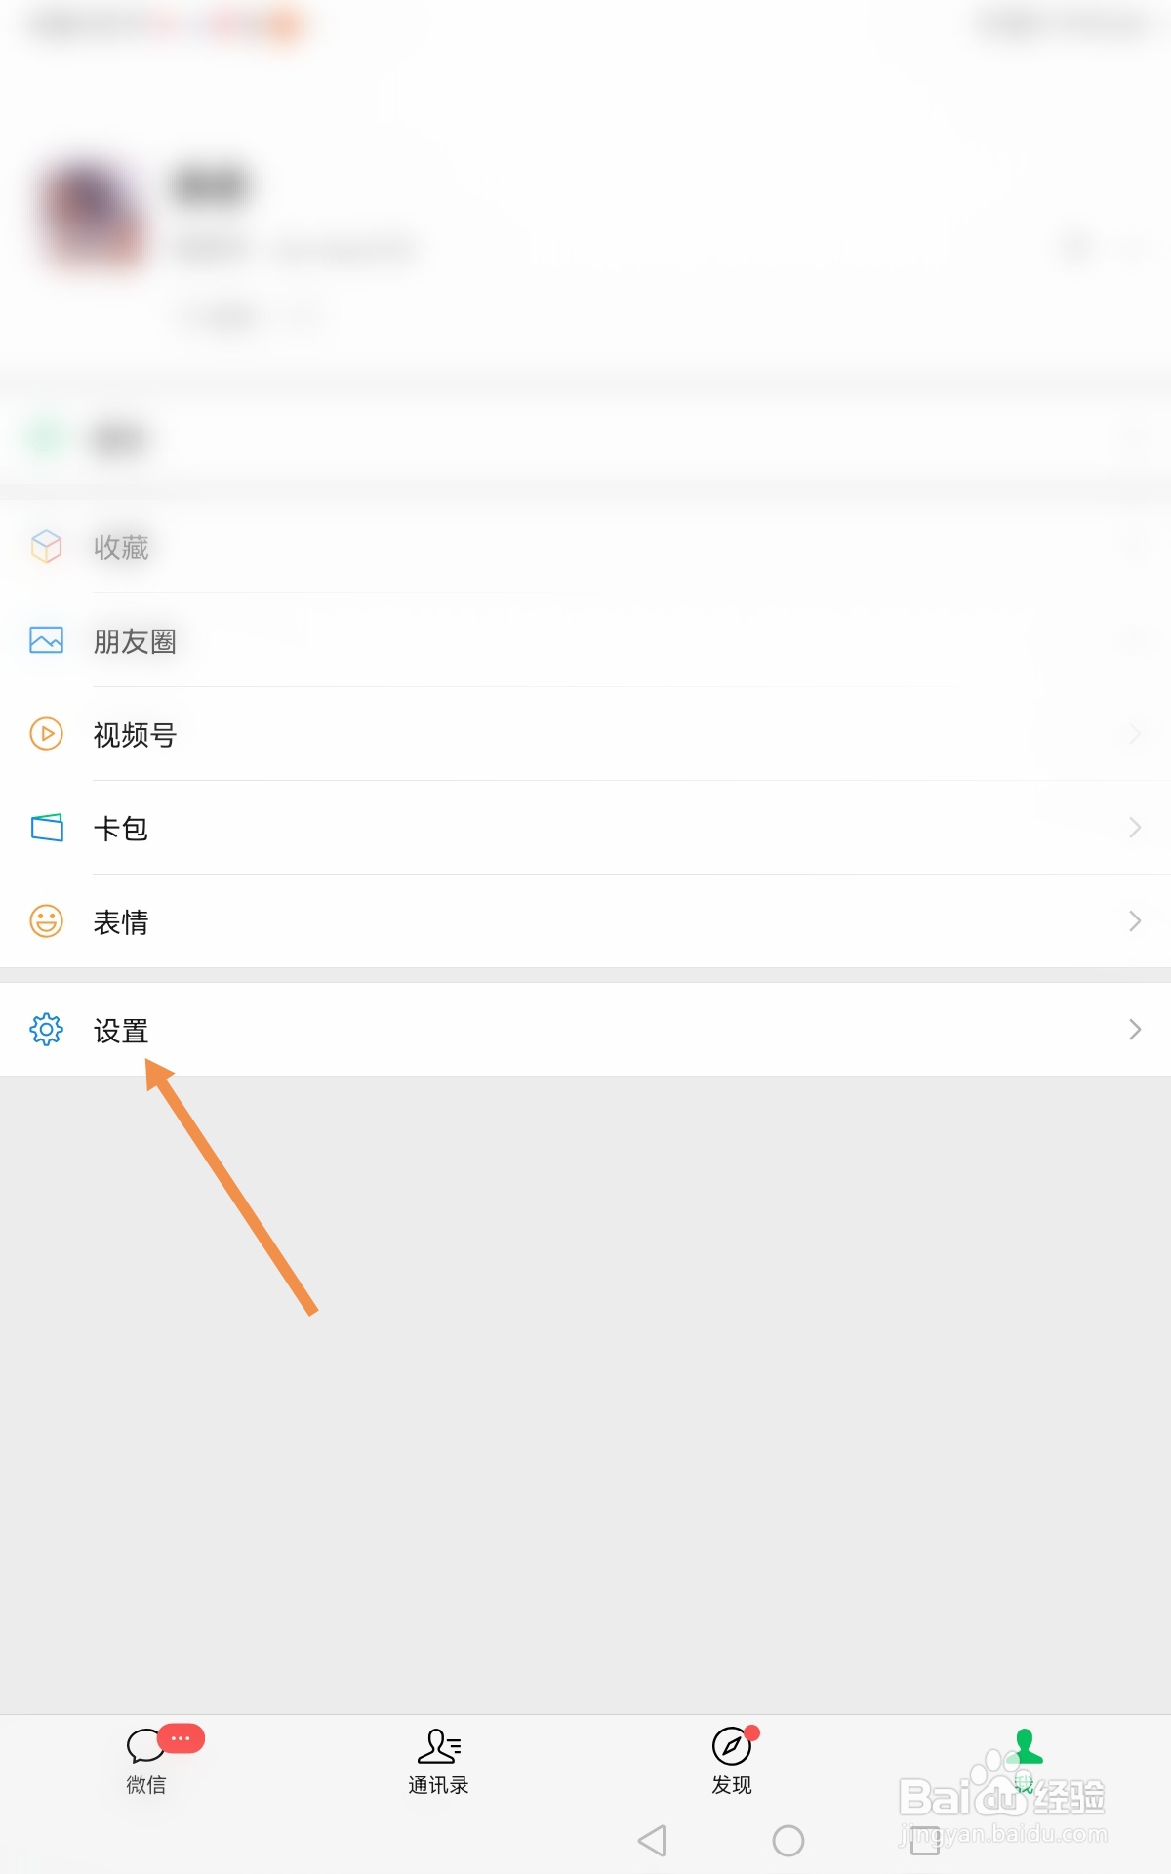
Task: Tap the Favorites cube icon
Action: pyautogui.click(x=46, y=547)
